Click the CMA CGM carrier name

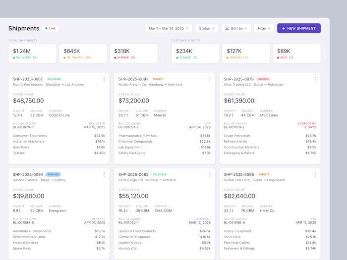(163, 210)
